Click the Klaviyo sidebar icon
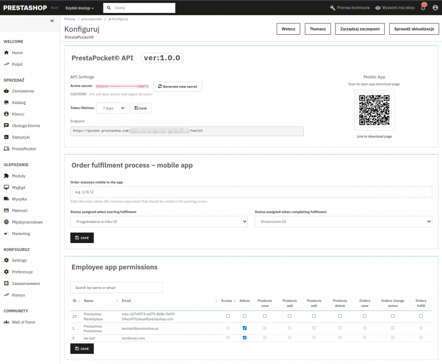Image resolution: width=442 pixels, height=364 pixels. pos(6,295)
